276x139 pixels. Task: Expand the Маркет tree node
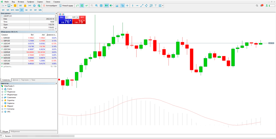(x=2, y=106)
